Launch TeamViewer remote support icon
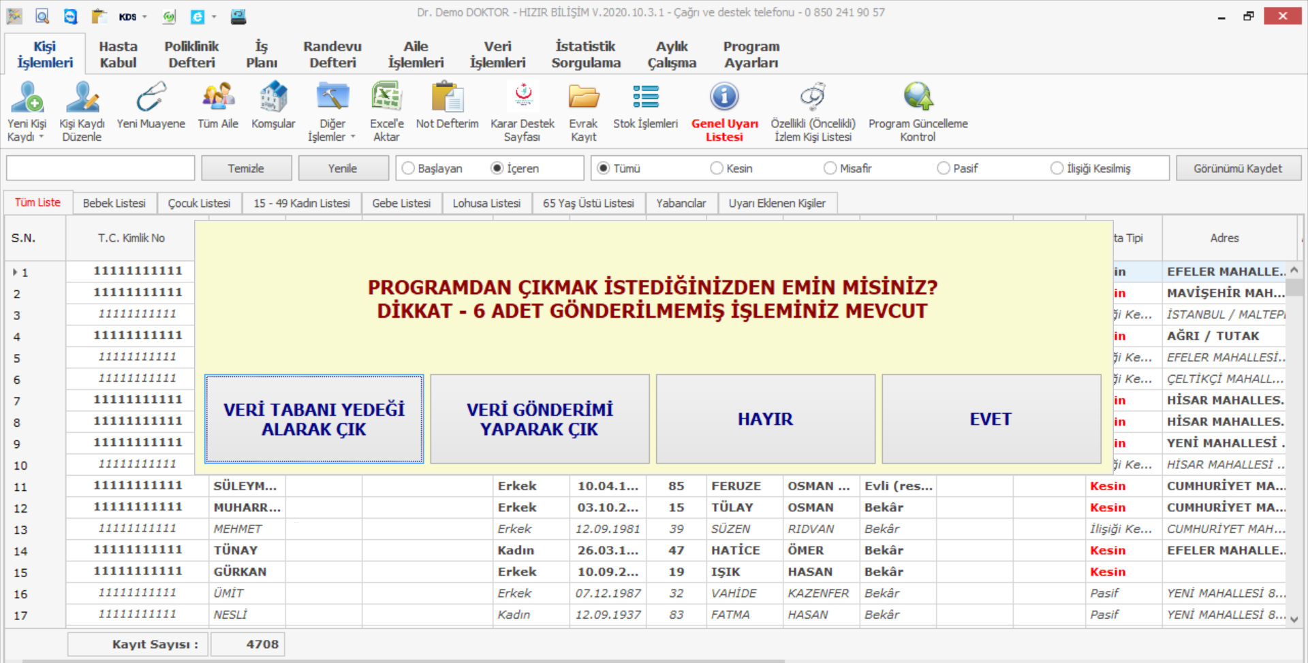Image resolution: width=1308 pixels, height=663 pixels. point(71,16)
